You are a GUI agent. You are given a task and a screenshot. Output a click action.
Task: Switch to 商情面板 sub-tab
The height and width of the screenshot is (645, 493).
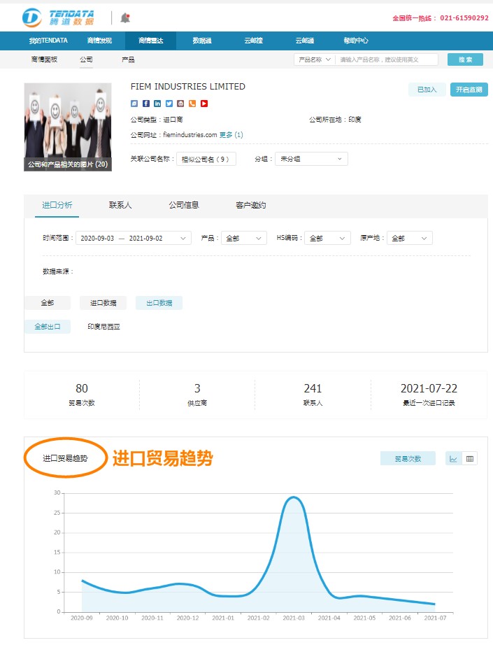(x=45, y=59)
